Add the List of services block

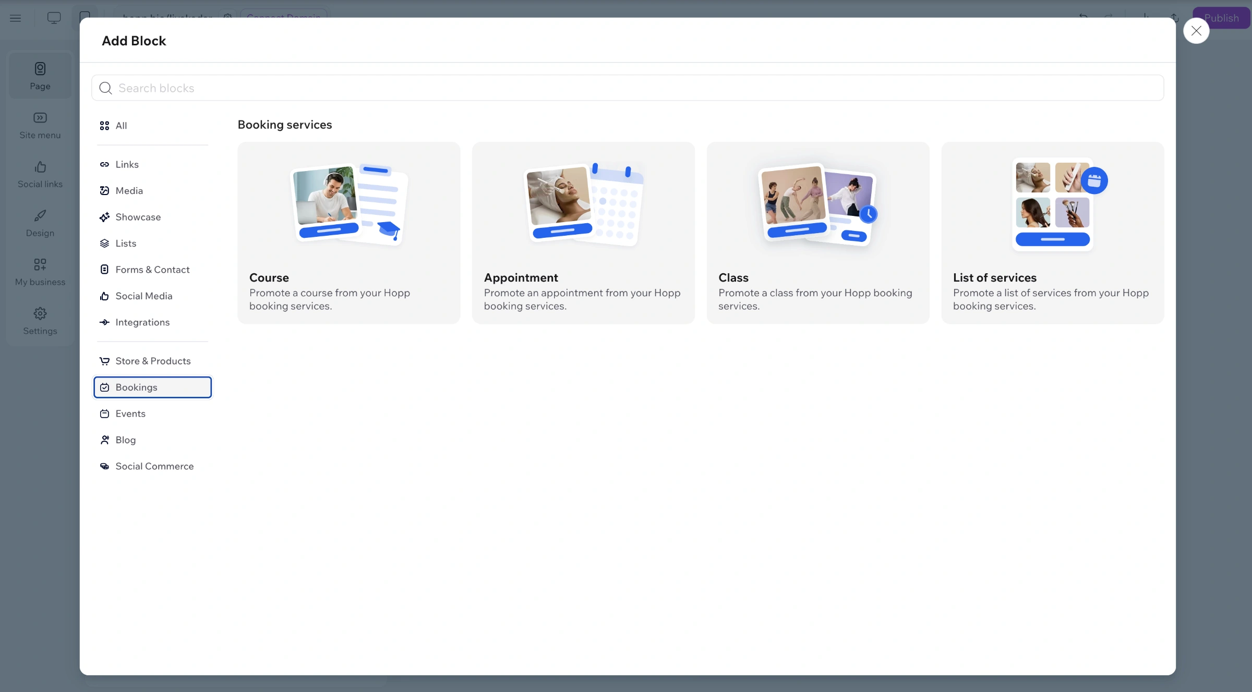point(1053,233)
